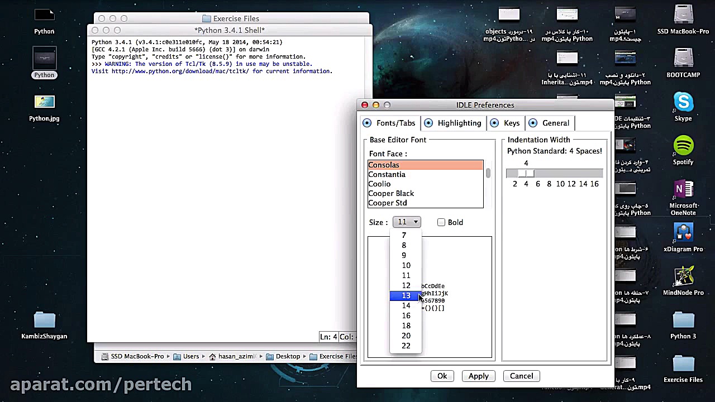This screenshot has height=402, width=715.
Task: Switch to the General tab
Action: coord(550,123)
